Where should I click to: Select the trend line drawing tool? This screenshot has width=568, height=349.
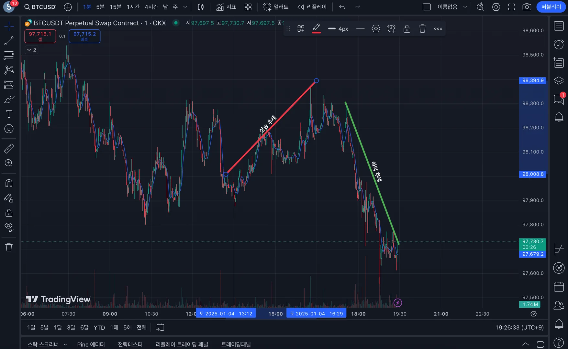tap(9, 41)
